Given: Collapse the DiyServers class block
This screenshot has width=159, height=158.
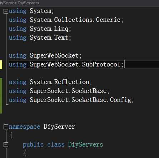Looking at the screenshot, I should click(x=6, y=145).
